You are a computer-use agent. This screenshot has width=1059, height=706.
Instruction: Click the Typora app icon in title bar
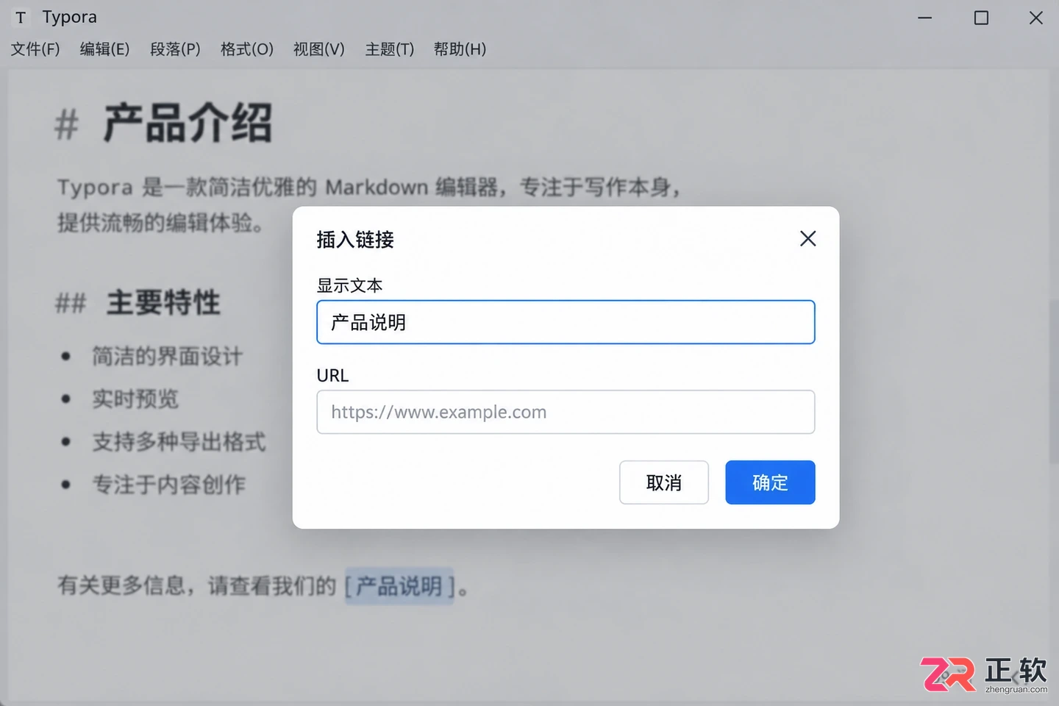click(21, 18)
